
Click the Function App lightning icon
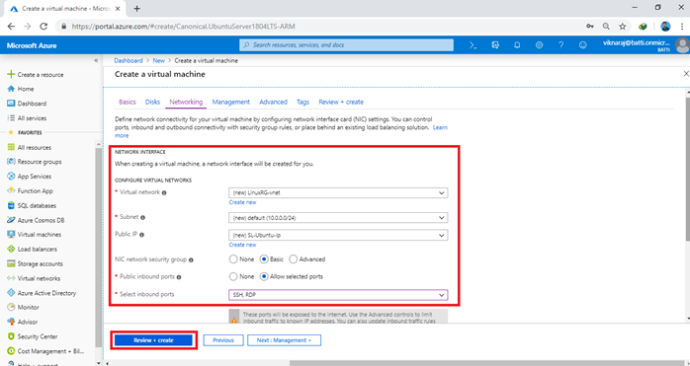click(11, 190)
